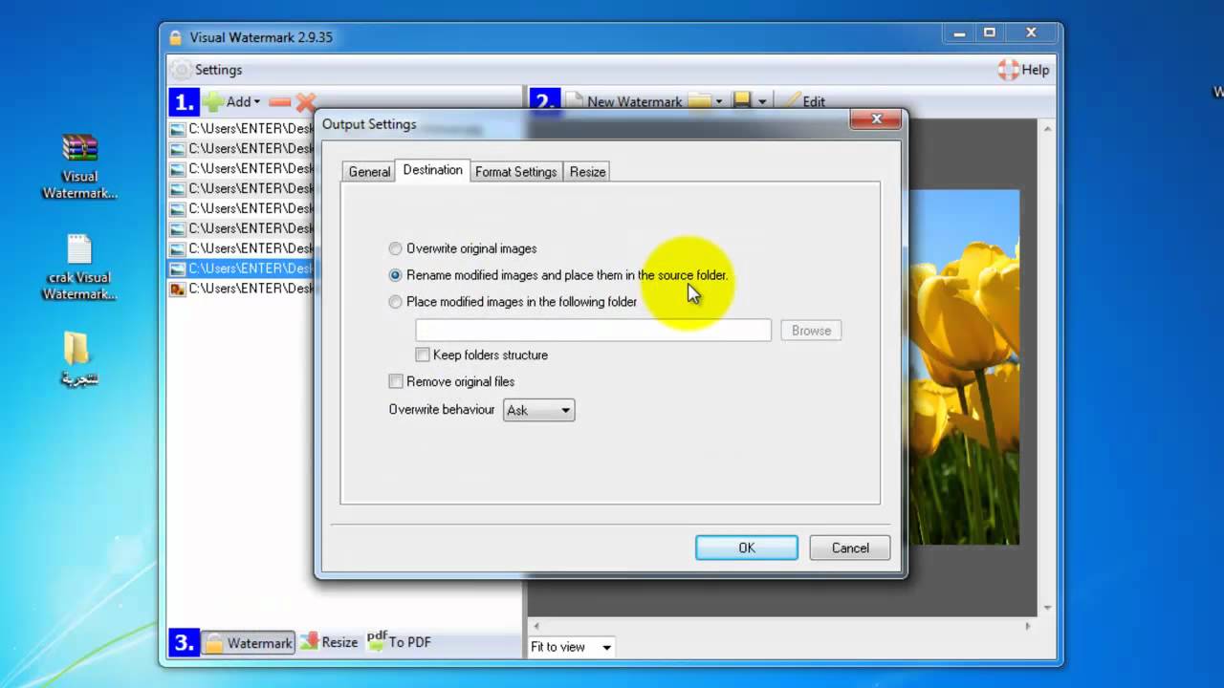Screen dimensions: 1224x688
Task: Click the preview horizontal scrollbar right arrow
Action: [1029, 626]
